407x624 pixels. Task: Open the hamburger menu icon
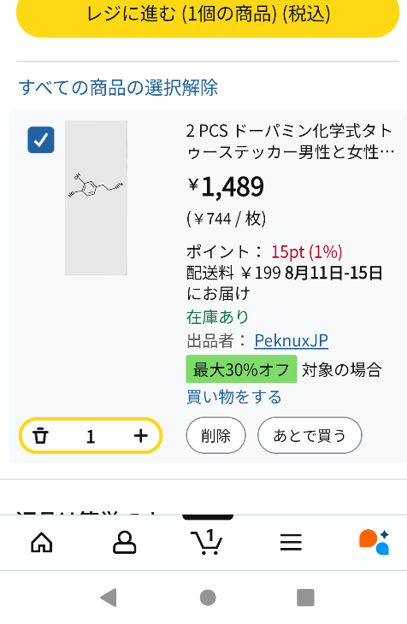291,543
